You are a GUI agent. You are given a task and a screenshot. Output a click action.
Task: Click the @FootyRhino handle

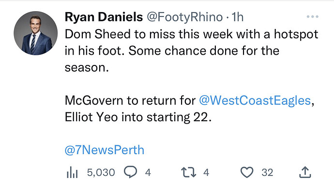pyautogui.click(x=184, y=17)
